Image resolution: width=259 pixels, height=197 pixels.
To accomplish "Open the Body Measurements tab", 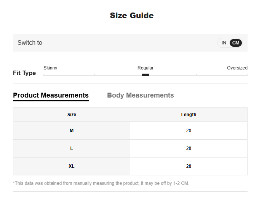I will (x=140, y=95).
